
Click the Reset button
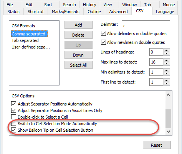[x=157, y=145]
